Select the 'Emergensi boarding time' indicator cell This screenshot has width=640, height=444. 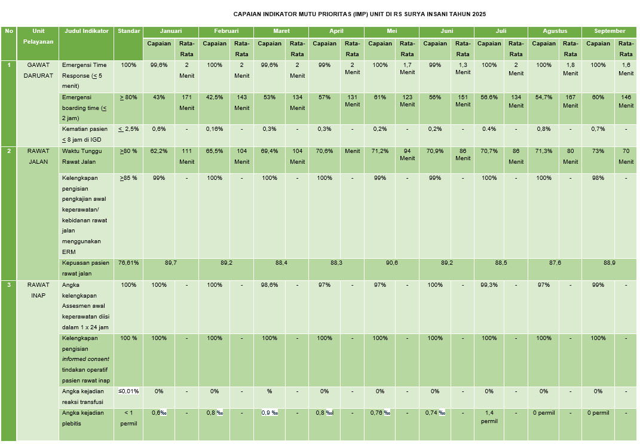(x=86, y=108)
